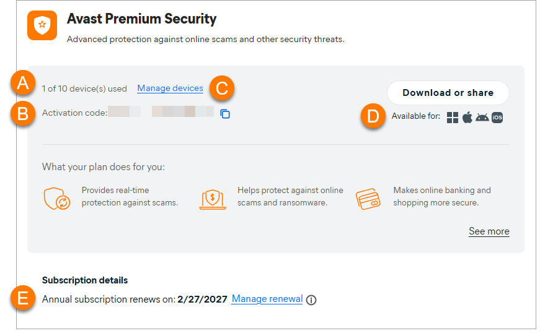Click the Avast Premium Security shield icon
Screen dimensions: 540x336
point(42,25)
